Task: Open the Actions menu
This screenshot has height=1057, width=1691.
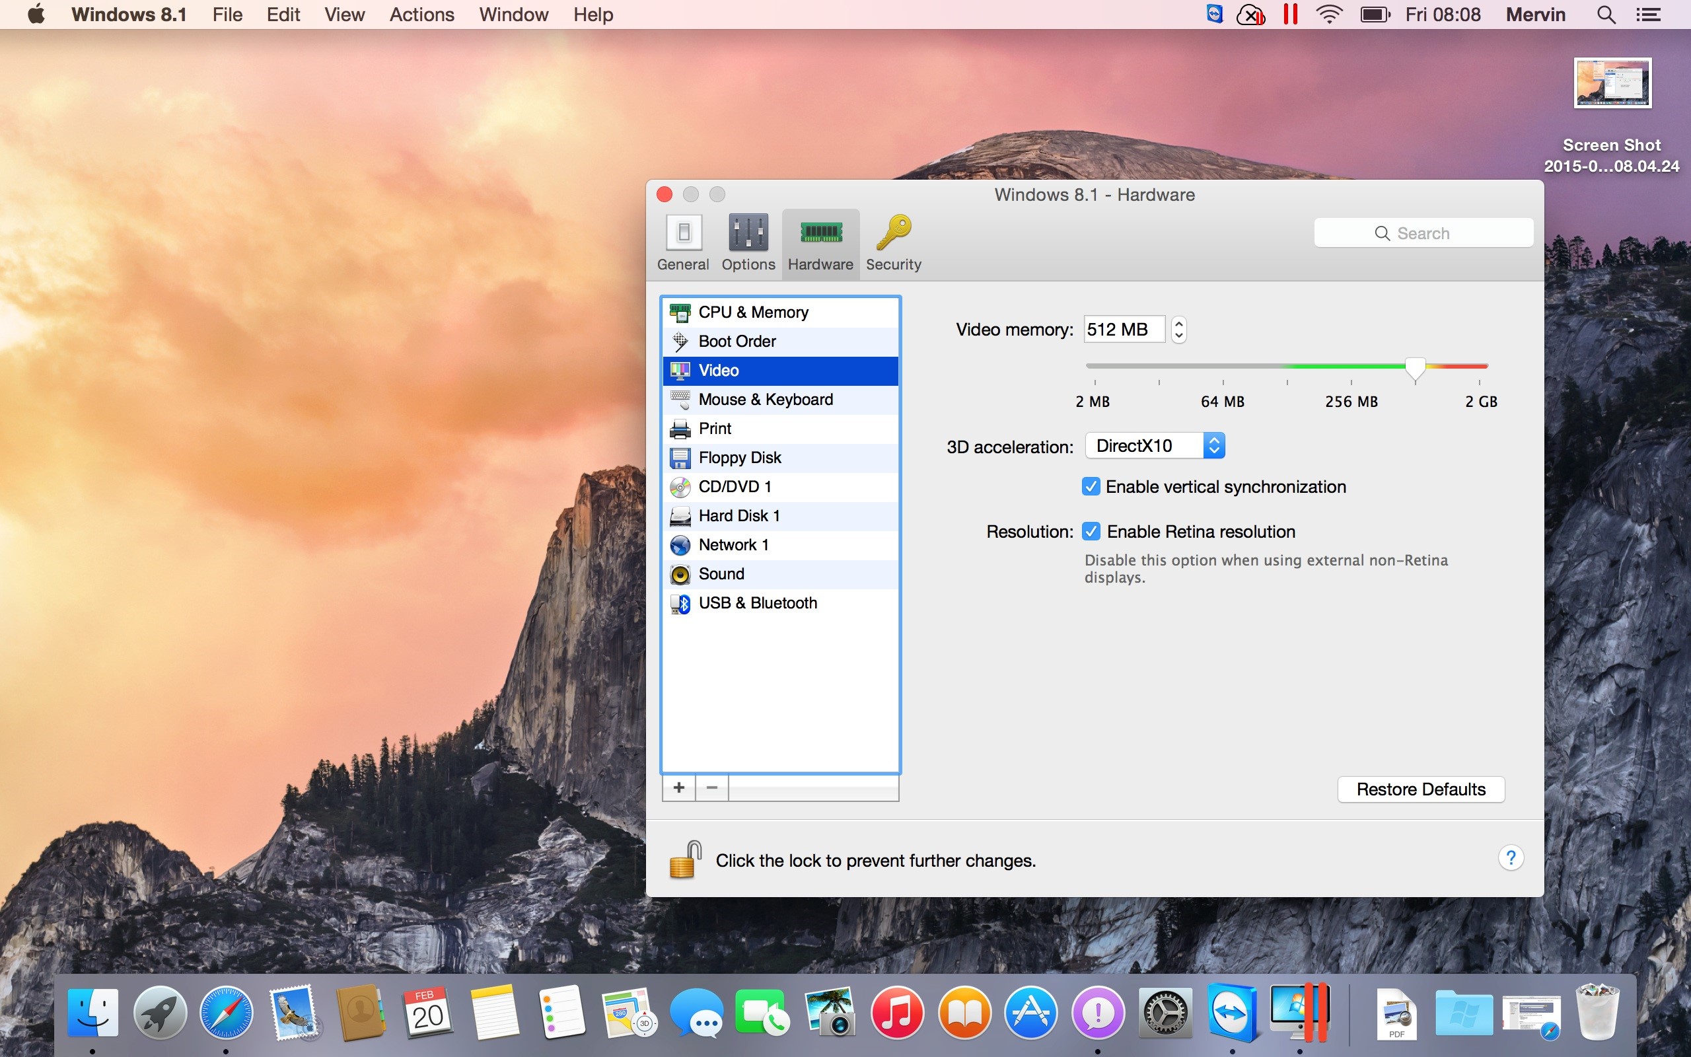Action: (421, 14)
